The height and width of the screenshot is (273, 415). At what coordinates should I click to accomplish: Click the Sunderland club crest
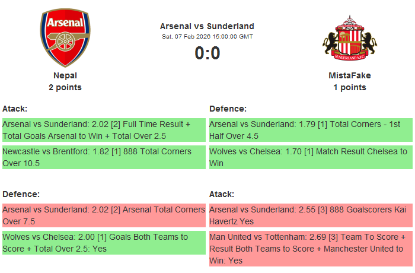click(x=350, y=39)
